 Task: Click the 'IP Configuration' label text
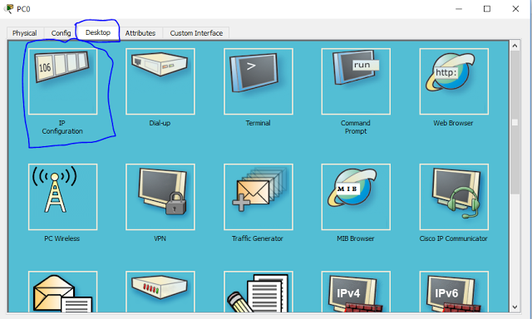[62, 127]
